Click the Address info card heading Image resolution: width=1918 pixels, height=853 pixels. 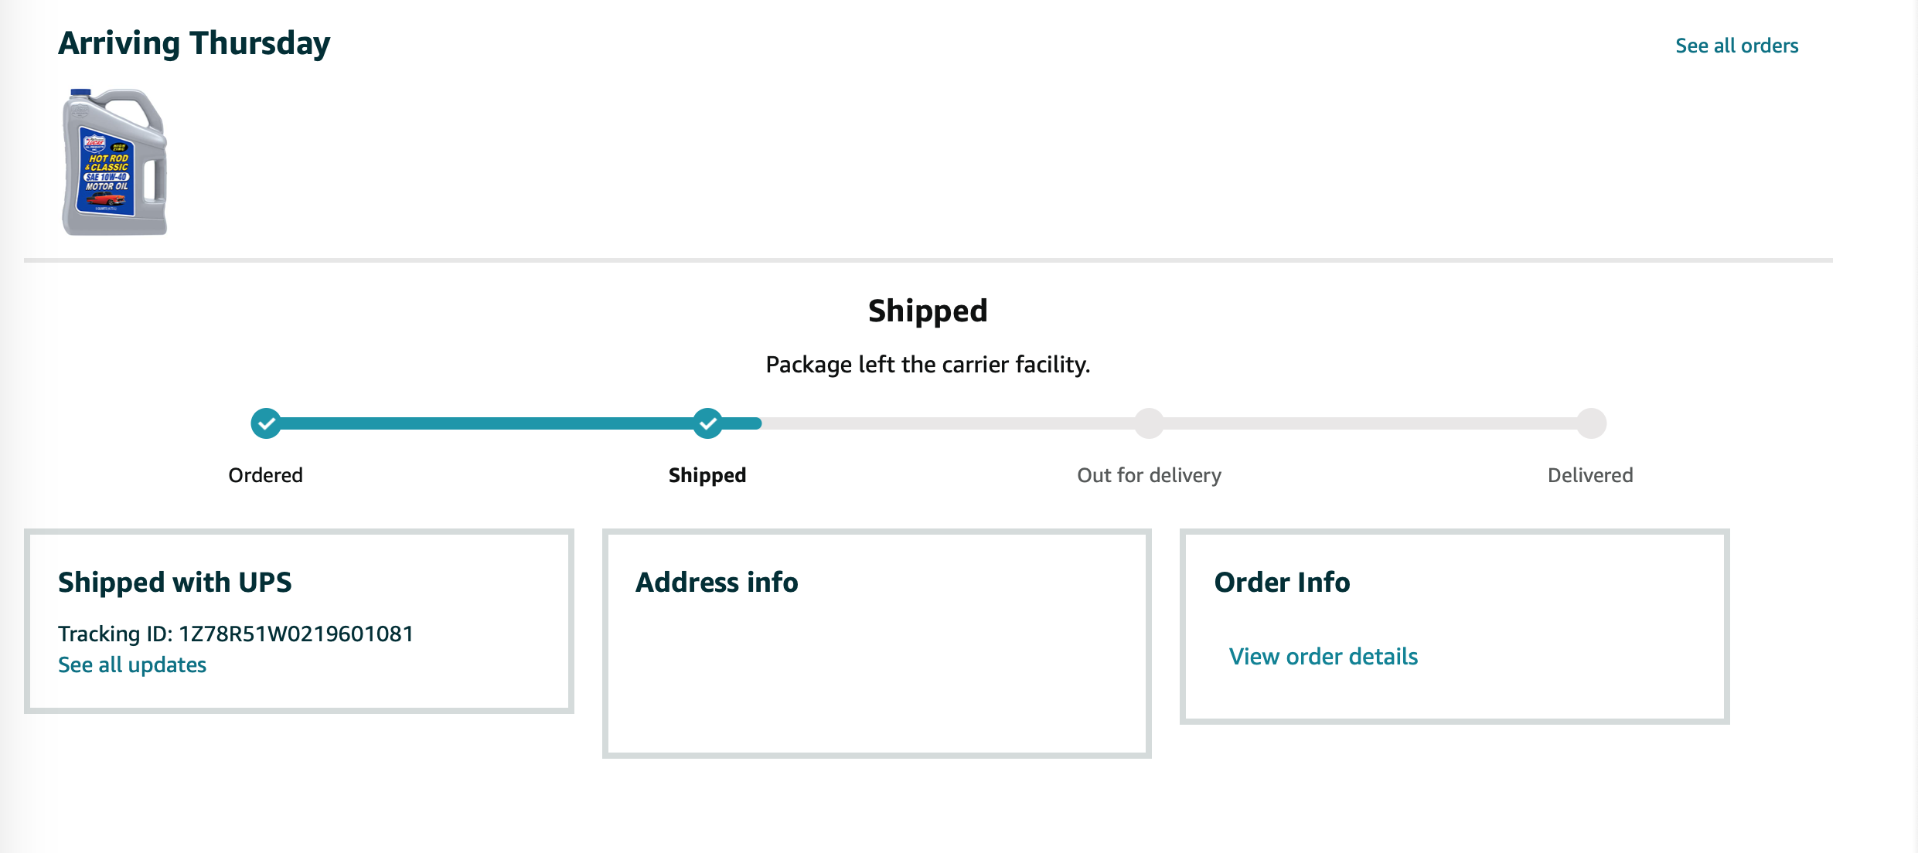point(717,582)
